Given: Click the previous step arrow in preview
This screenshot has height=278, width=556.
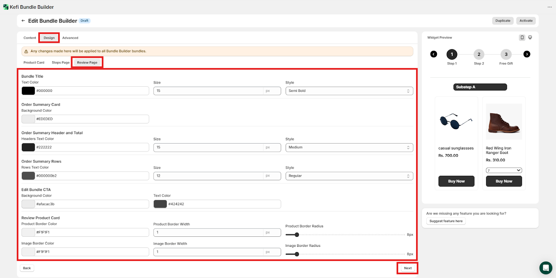Looking at the screenshot, I should pos(434,54).
